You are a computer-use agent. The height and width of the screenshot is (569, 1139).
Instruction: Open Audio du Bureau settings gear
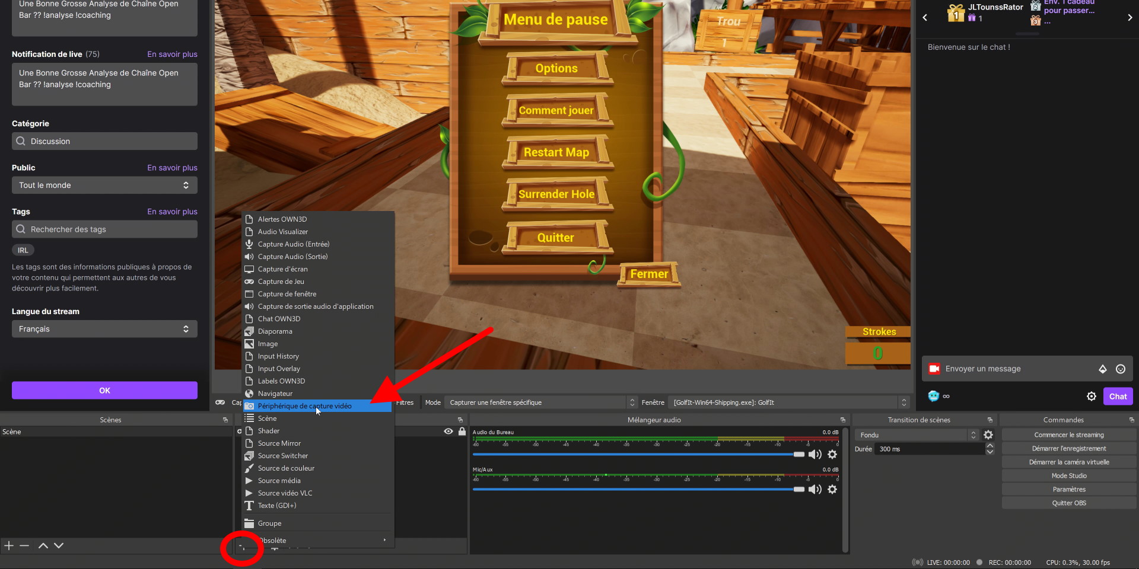point(832,454)
